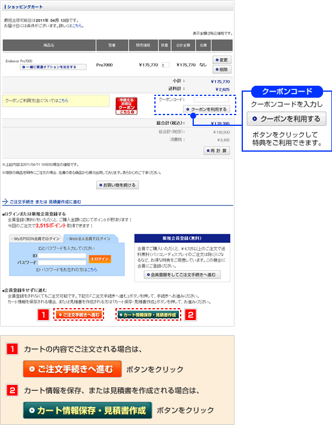The image size is (332, 425).
Task: Click the 型番 column header
Action: (x=112, y=46)
